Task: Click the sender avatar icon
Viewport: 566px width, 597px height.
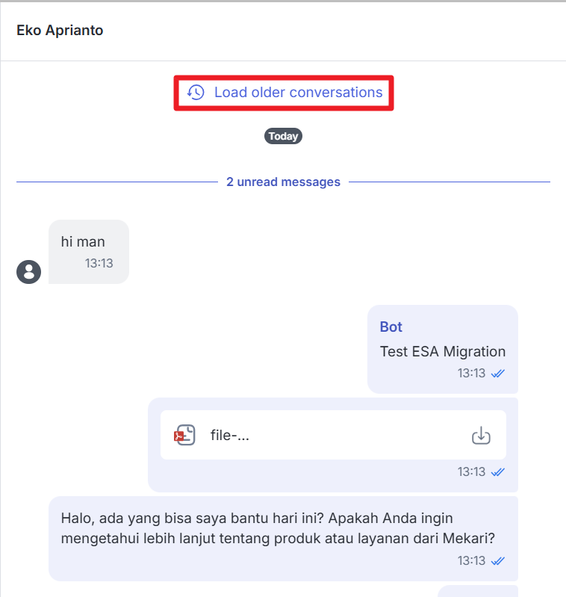Action: (x=28, y=272)
